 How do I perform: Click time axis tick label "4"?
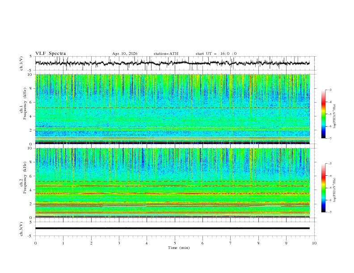[147, 243]
